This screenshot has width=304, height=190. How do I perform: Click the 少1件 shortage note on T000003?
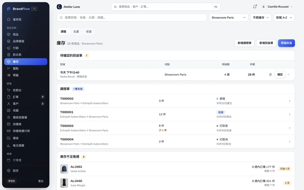coord(163,130)
